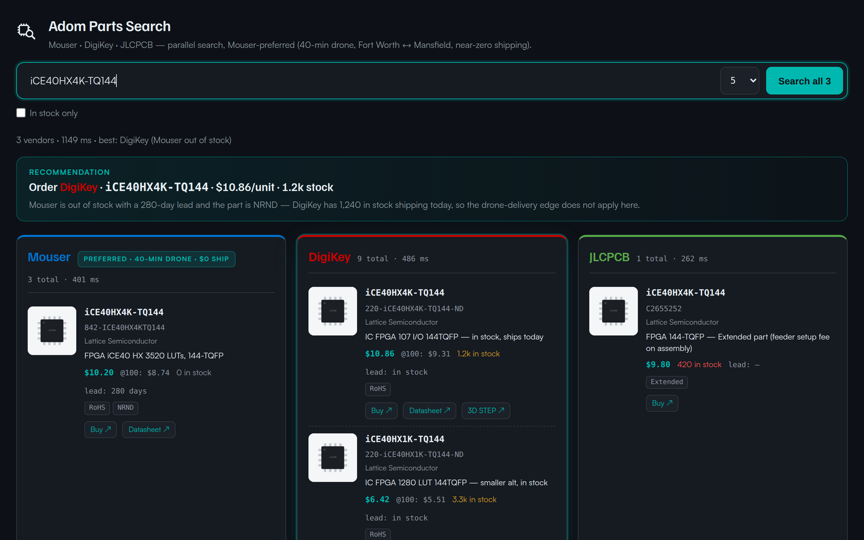Click FPGA iCE40 HX 3520 LUTs description
864x540 pixels.
pyautogui.click(x=154, y=355)
